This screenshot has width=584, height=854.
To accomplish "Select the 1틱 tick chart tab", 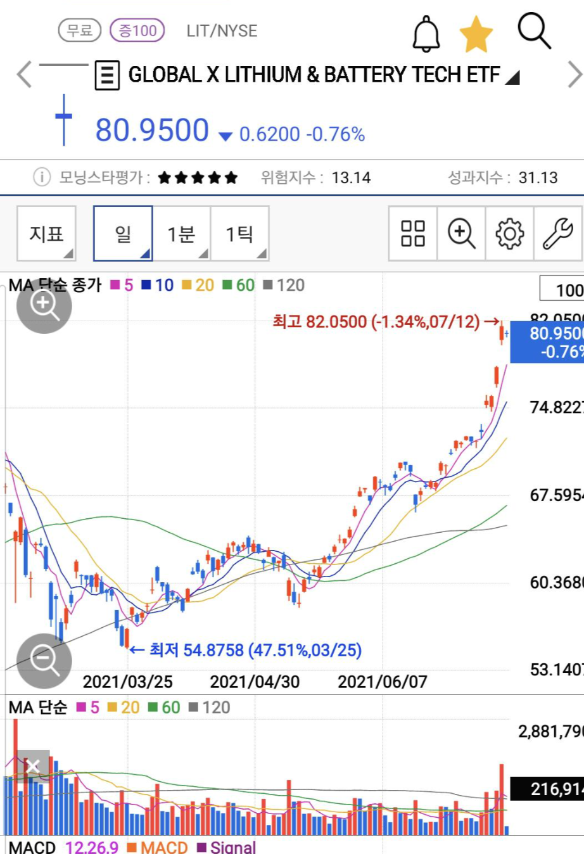I will (239, 233).
